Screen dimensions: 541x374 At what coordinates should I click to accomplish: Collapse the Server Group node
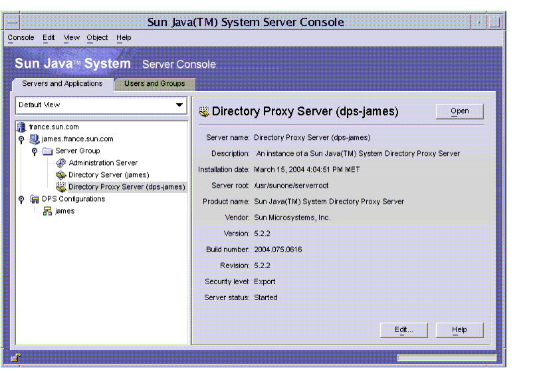[x=35, y=151]
